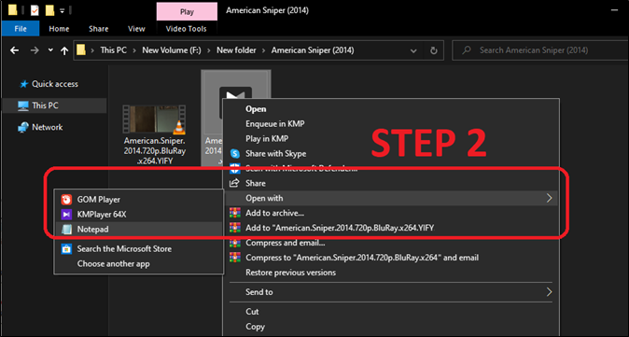Screen dimensions: 629x337
Task: Select the VLC video file thumbnail
Action: pyautogui.click(x=154, y=119)
